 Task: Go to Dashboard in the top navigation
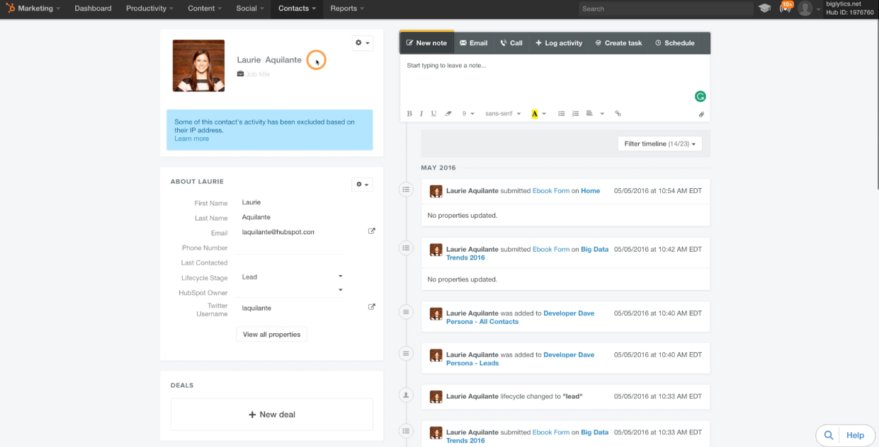[93, 8]
